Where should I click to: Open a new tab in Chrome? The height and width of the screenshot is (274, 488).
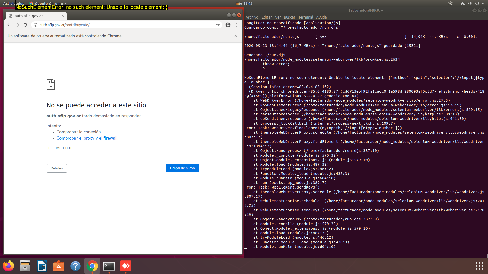tap(72, 16)
